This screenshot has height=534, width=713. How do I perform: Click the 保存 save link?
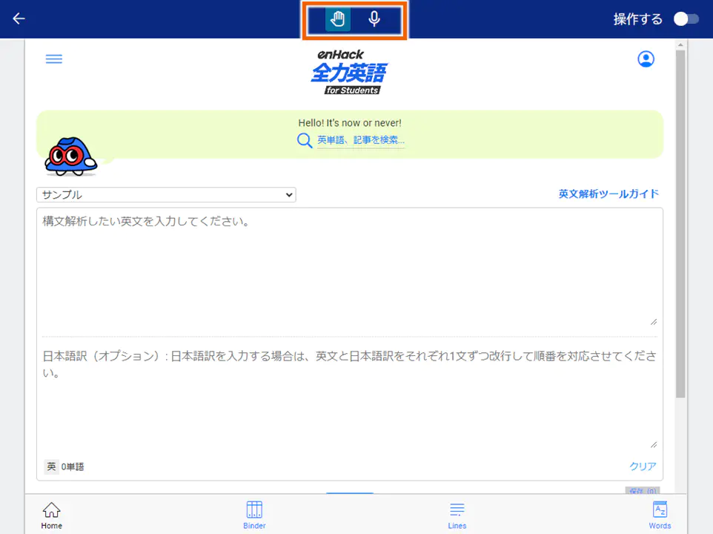[x=642, y=491]
